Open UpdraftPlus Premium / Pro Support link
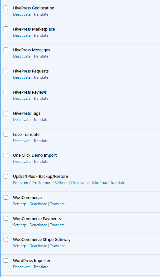 click(32, 183)
